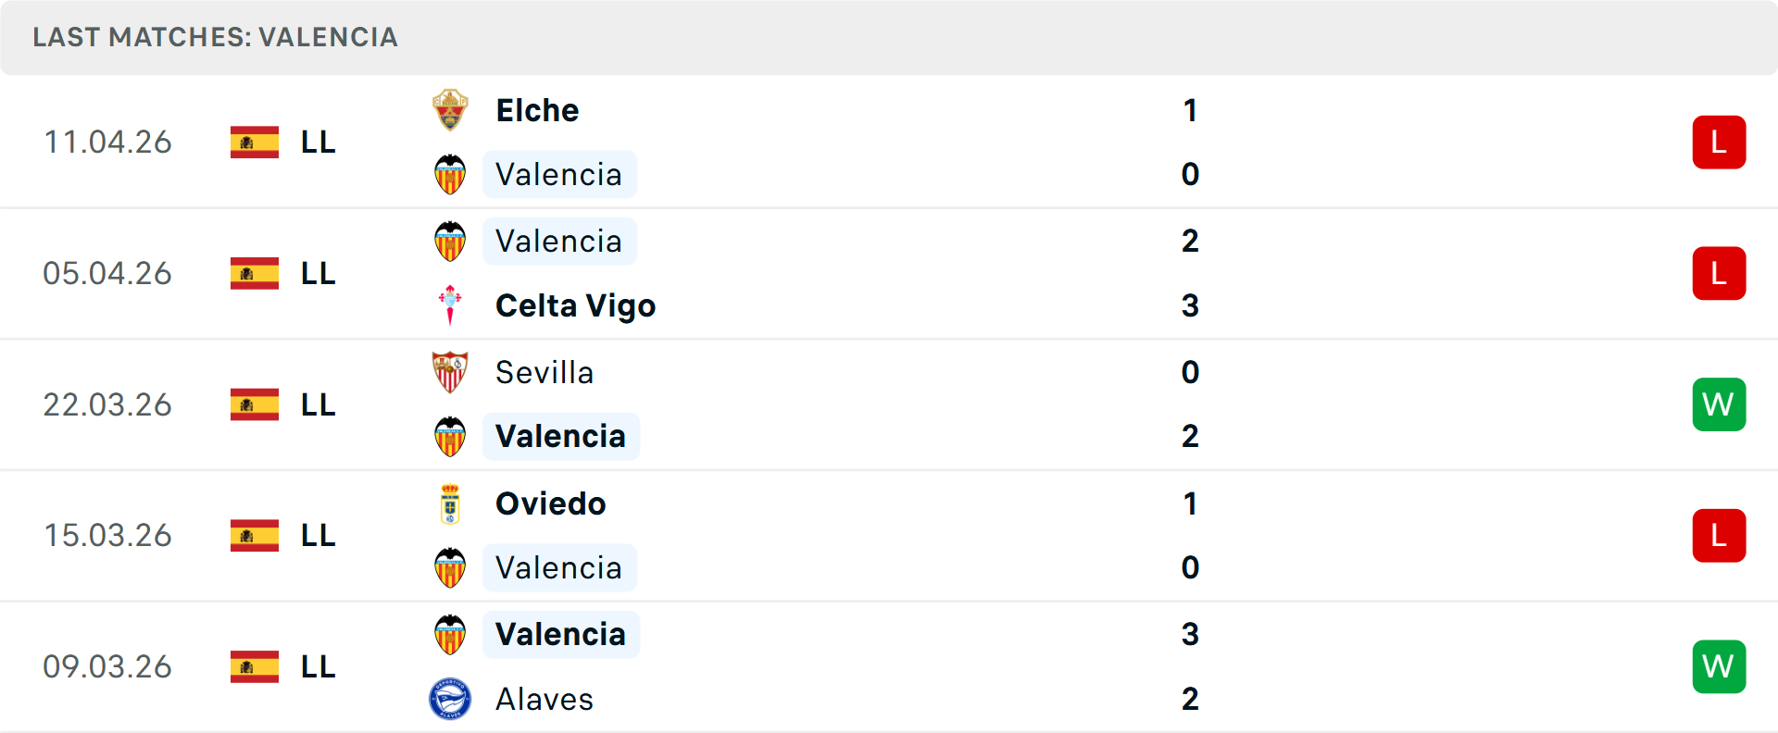
Task: Open the Elche team link
Action: click(x=537, y=110)
